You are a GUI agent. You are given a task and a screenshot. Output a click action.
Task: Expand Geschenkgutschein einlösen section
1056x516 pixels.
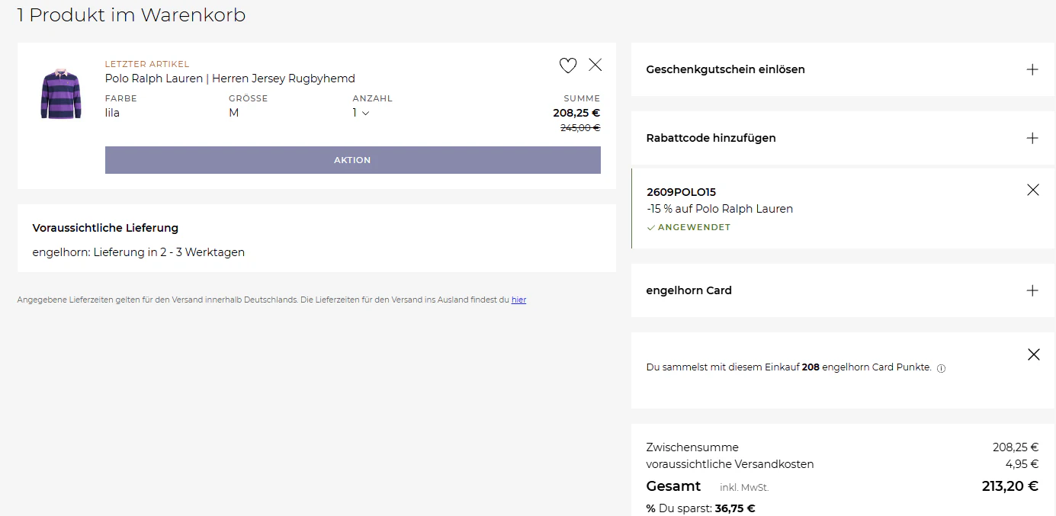pos(1032,69)
